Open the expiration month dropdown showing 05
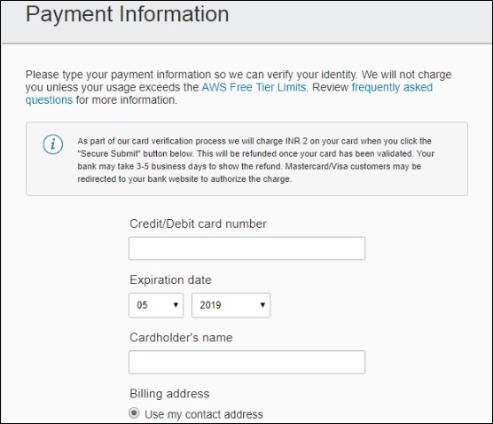 (x=156, y=305)
